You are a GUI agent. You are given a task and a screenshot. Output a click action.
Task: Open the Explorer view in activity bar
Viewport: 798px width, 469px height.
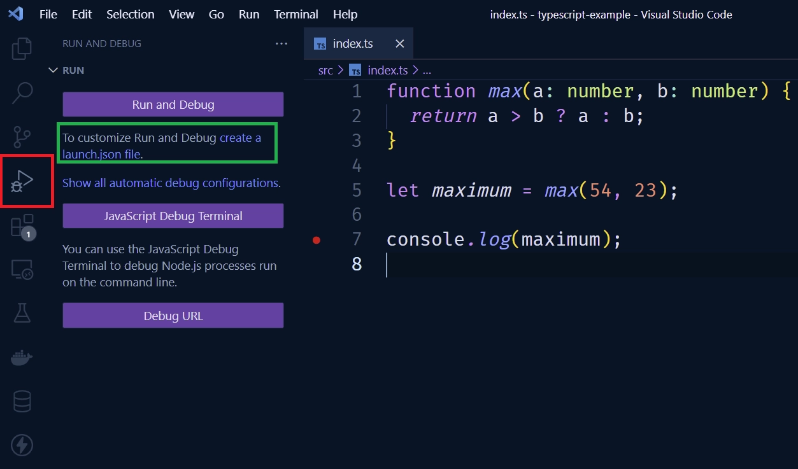point(22,49)
